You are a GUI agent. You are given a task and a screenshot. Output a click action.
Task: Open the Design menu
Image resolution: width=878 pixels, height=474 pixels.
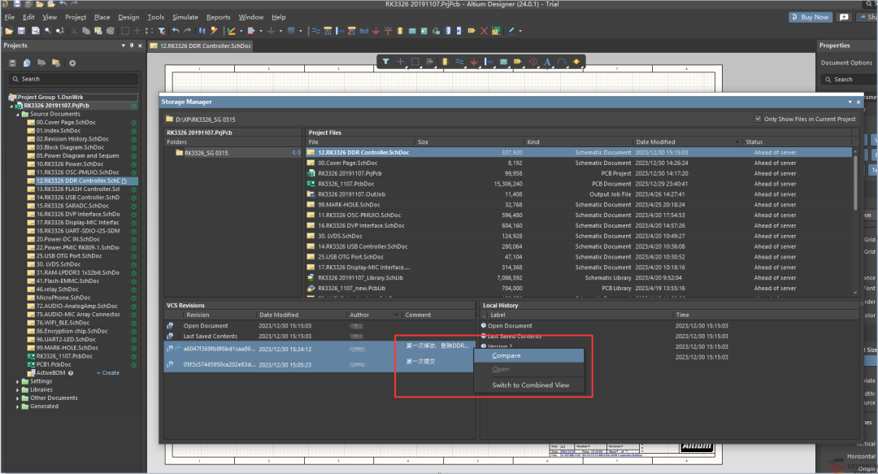128,17
